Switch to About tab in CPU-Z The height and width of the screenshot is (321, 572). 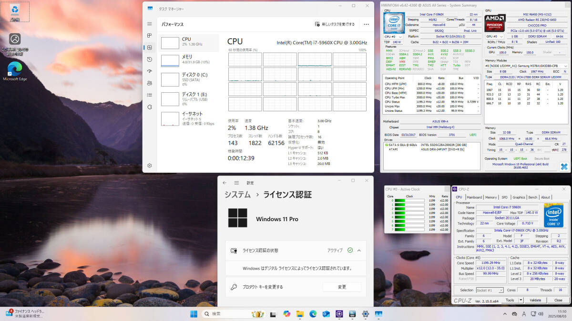click(x=545, y=197)
